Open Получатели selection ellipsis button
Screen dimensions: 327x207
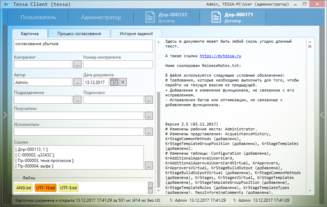point(149,116)
